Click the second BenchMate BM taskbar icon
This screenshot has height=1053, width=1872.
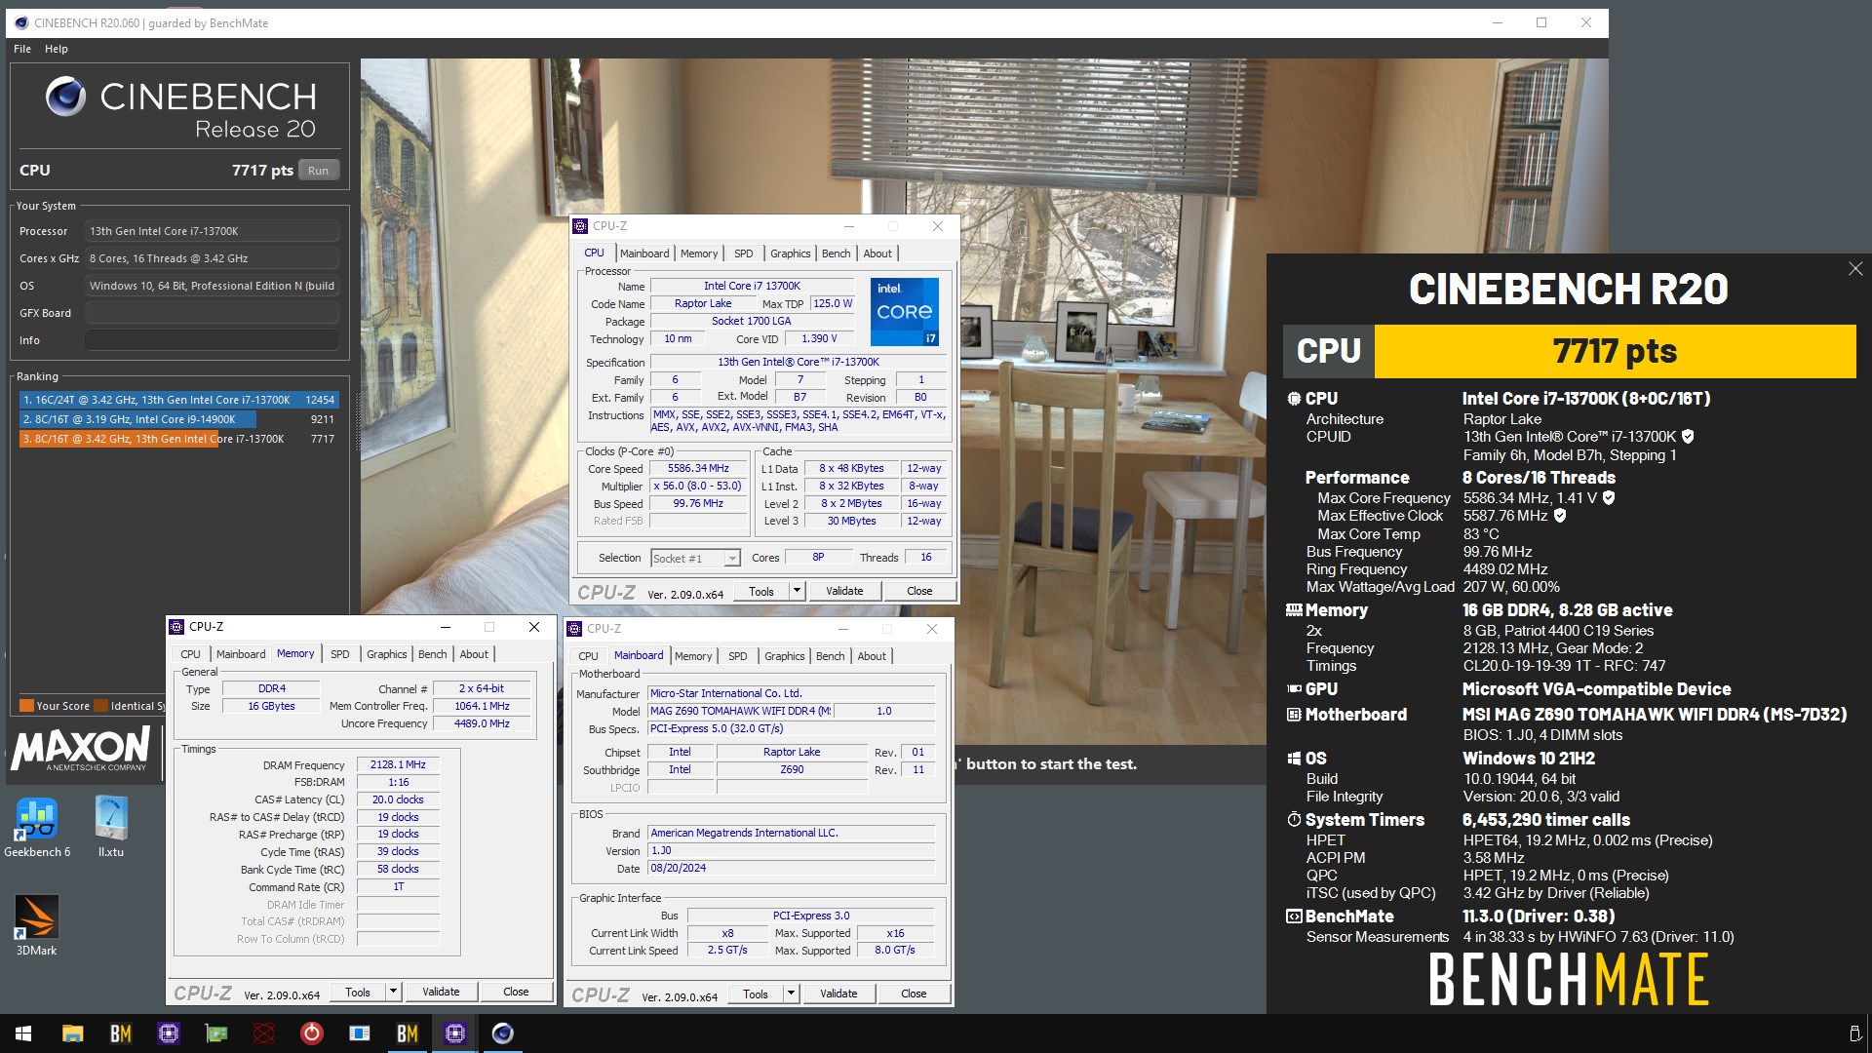(x=407, y=1033)
